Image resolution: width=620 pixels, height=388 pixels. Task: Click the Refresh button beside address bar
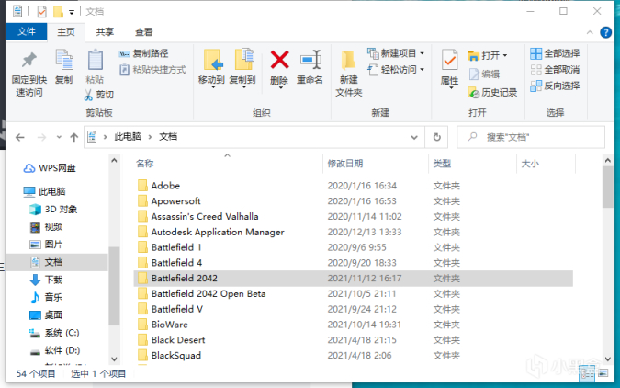point(436,137)
